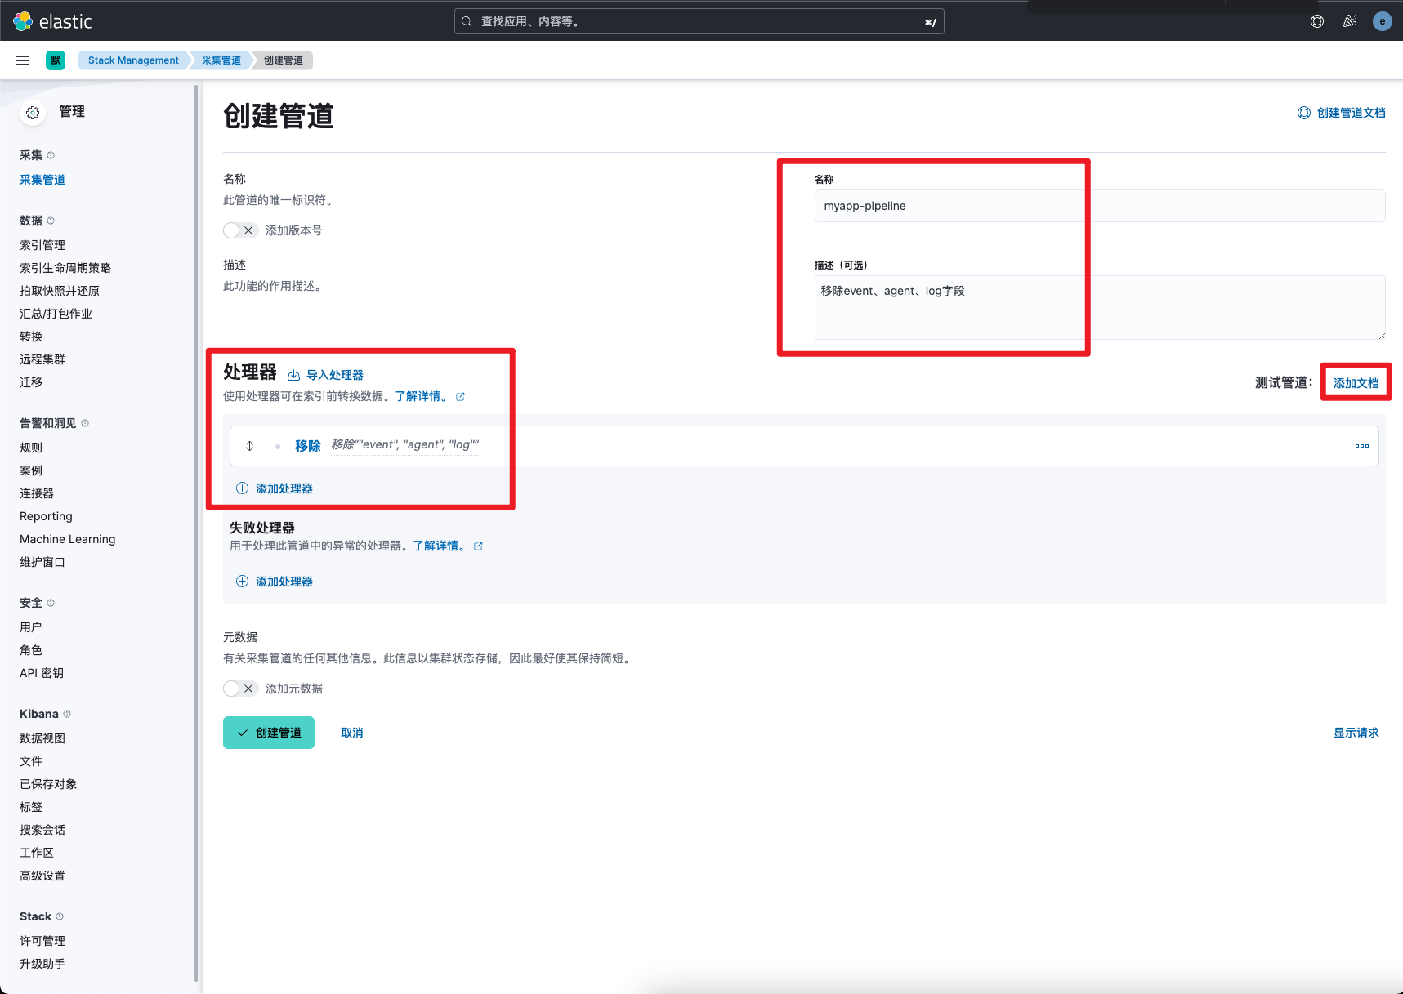Screen dimensions: 1403x994
Task: Click the 创建管道 submit button
Action: pyautogui.click(x=269, y=733)
